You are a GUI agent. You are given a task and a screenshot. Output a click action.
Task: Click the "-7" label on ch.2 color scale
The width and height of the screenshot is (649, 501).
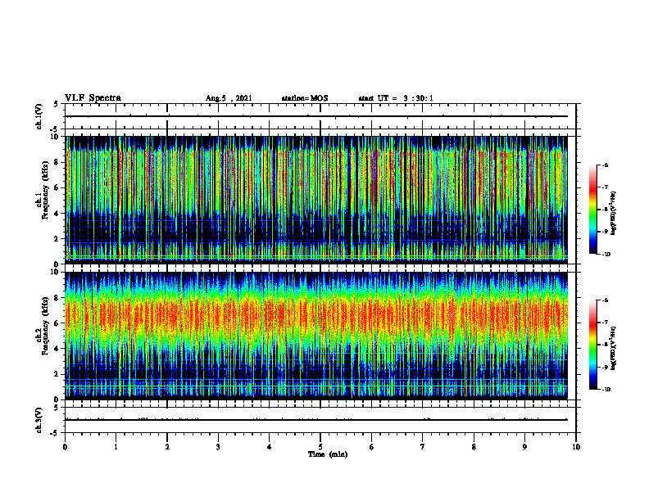606,323
